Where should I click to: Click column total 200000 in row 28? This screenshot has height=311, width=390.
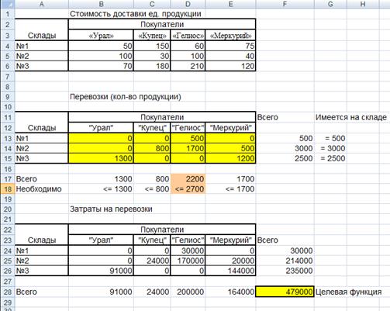[x=188, y=292]
